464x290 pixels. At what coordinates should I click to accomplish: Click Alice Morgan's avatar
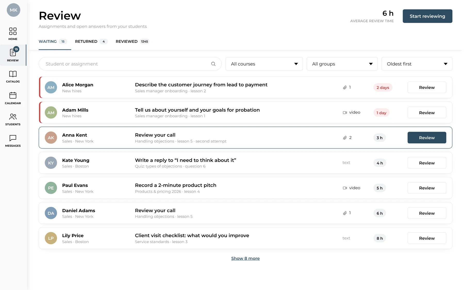[x=51, y=87]
